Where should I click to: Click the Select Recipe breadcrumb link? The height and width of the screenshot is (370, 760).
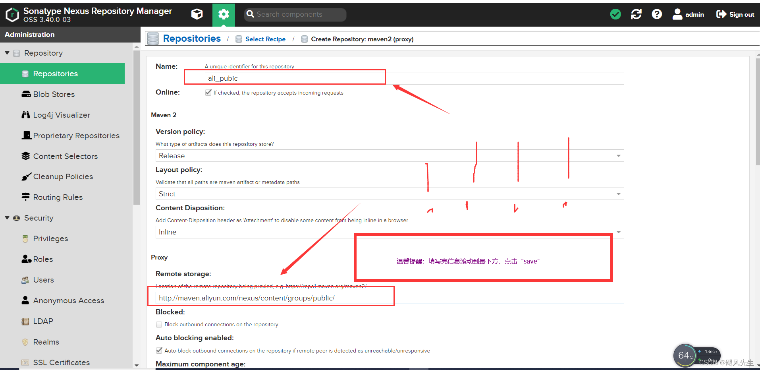point(265,39)
